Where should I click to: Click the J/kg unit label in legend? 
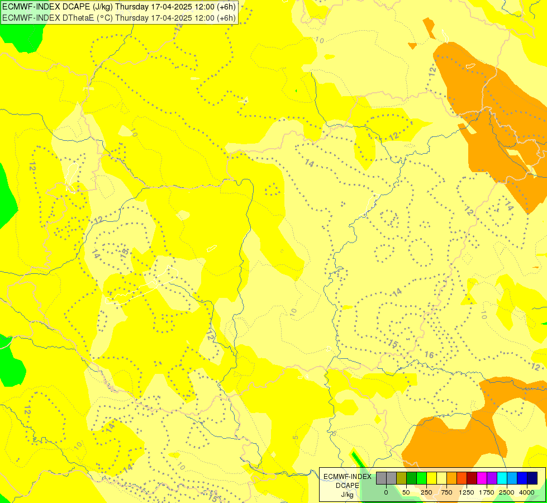click(348, 495)
